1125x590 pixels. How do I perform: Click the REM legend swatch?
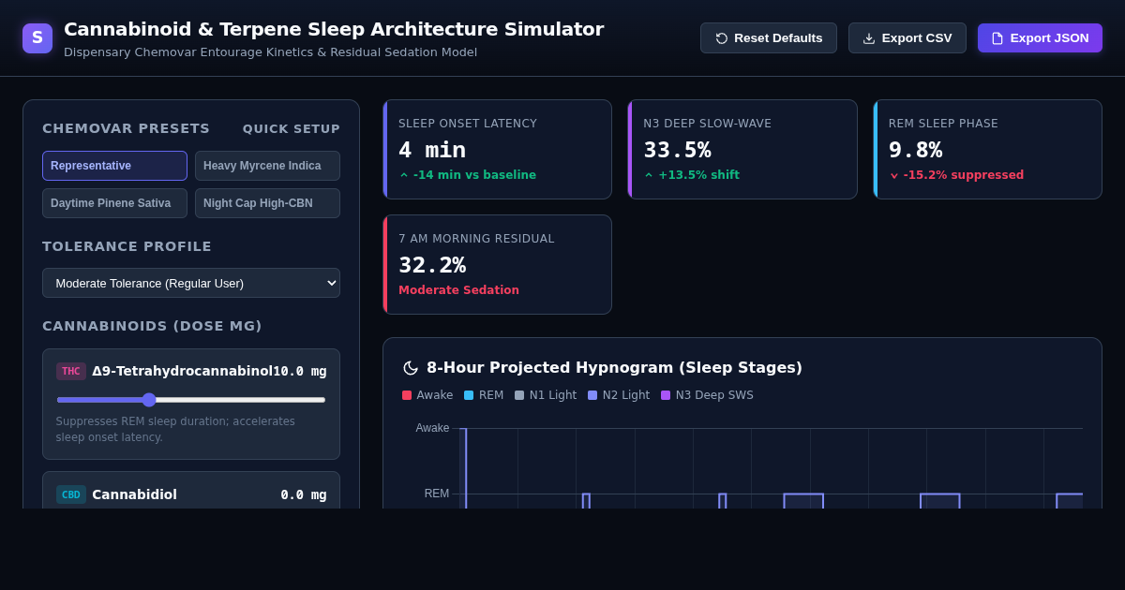click(469, 395)
